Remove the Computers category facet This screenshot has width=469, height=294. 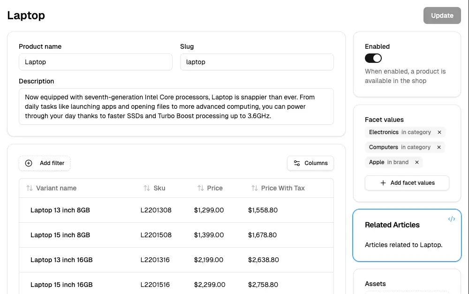pyautogui.click(x=439, y=147)
